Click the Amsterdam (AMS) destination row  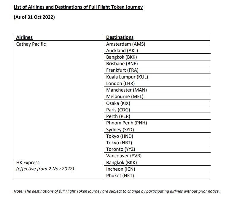tap(157, 44)
